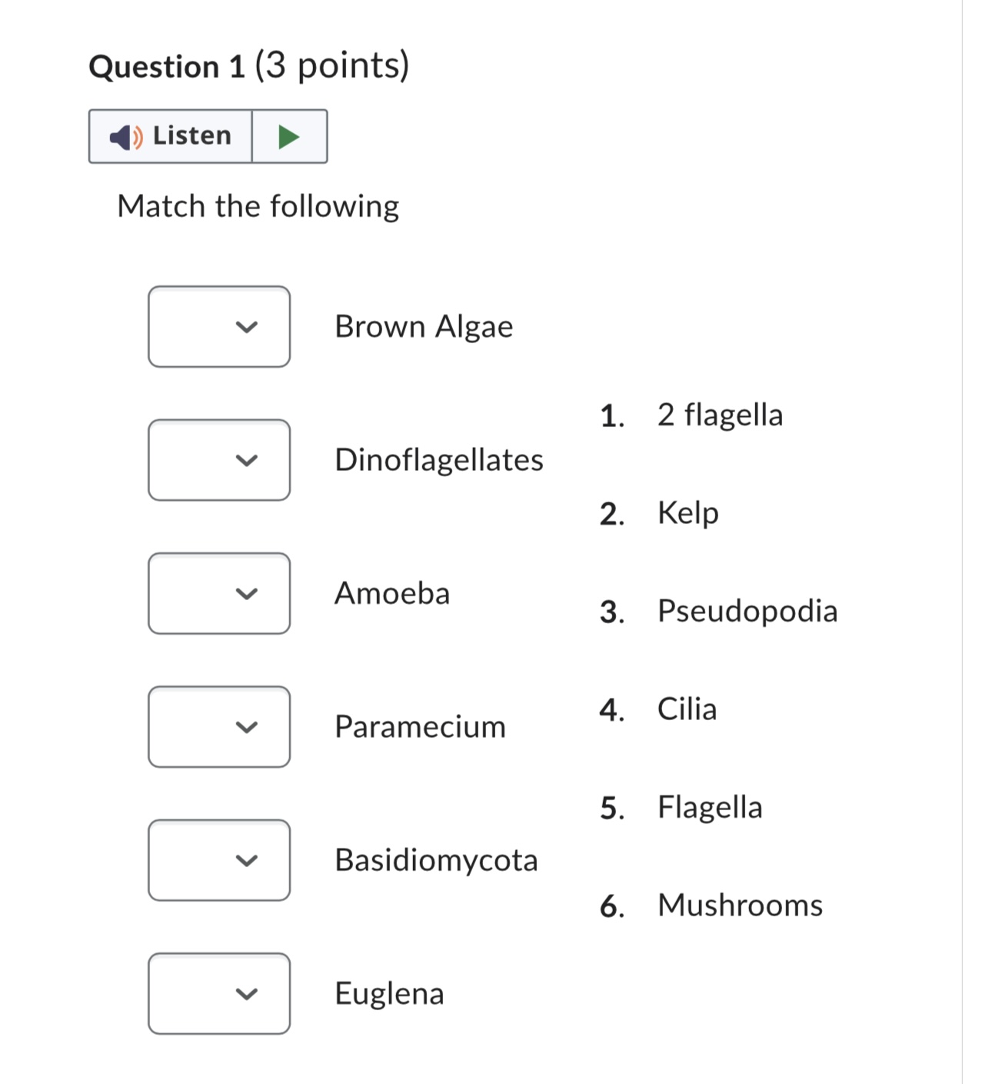
Task: Open the dropdown for Amoeba
Action: [219, 593]
